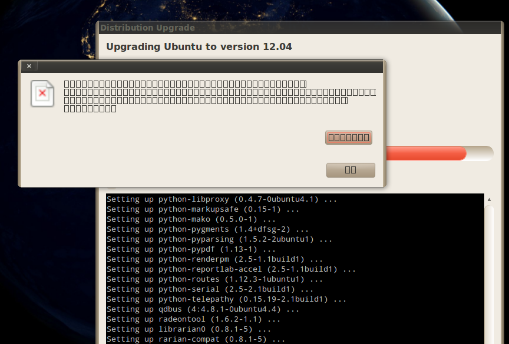Viewport: 509px width, 344px height.
Task: Click the qdbus setup line in the terminal
Action: (203, 309)
